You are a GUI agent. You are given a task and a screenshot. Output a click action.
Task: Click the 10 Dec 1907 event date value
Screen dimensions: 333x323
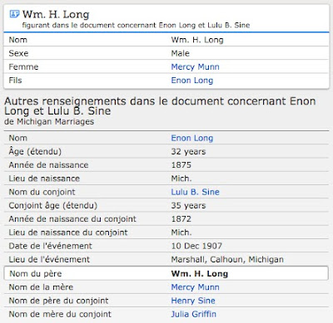pyautogui.click(x=196, y=246)
